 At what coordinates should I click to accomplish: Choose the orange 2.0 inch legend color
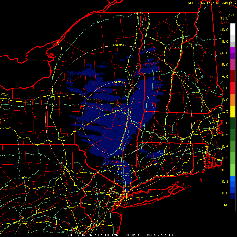pos(233,100)
